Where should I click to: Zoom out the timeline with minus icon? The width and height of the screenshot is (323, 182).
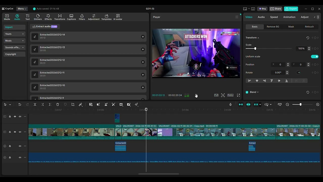[287, 104]
